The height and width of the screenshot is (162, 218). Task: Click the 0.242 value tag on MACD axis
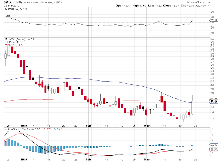(x=214, y=145)
